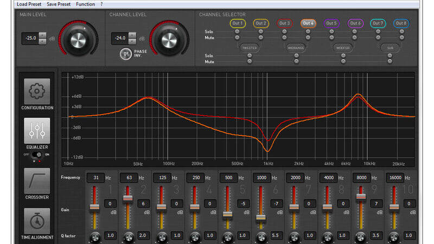Image resolution: width=434 pixels, height=244 pixels.
Task: Select the Tweeter group button
Action: point(250,48)
